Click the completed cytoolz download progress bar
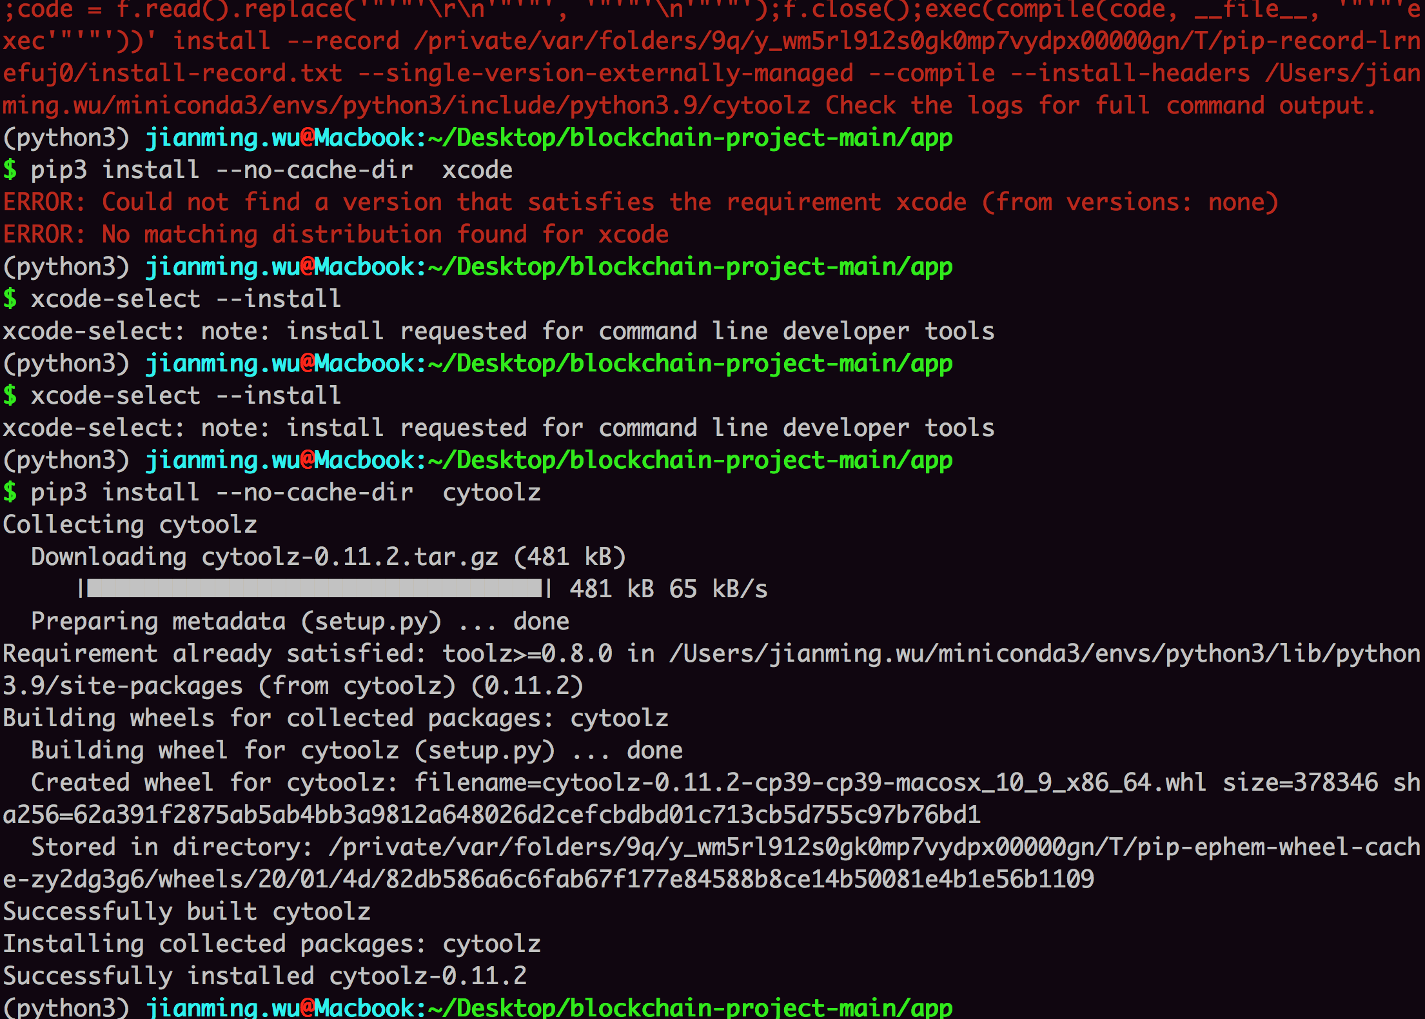 coord(314,588)
